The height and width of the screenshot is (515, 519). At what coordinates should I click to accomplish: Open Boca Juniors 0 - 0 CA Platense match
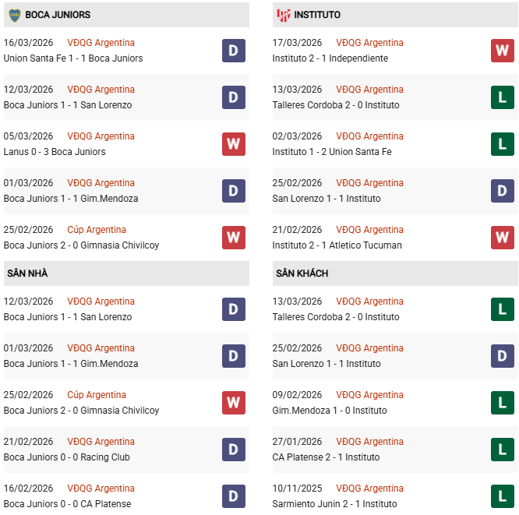68,504
